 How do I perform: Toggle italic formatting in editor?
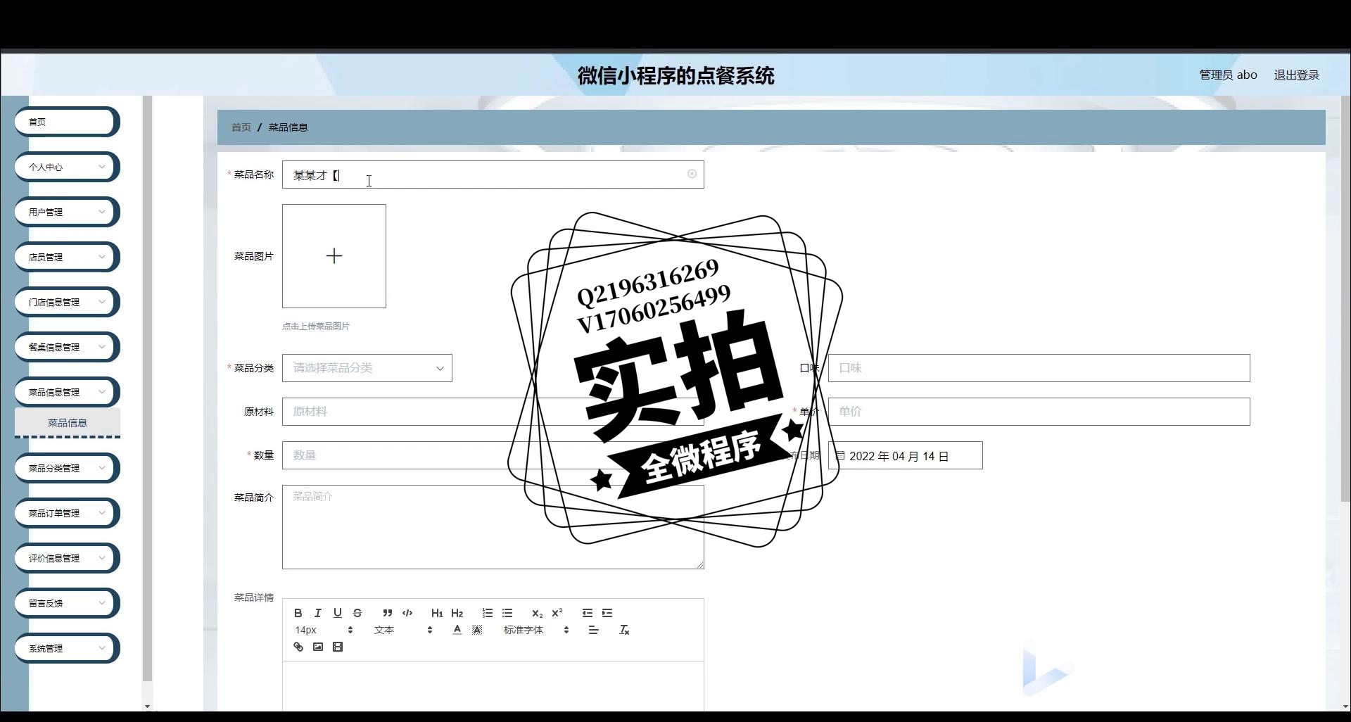point(318,613)
